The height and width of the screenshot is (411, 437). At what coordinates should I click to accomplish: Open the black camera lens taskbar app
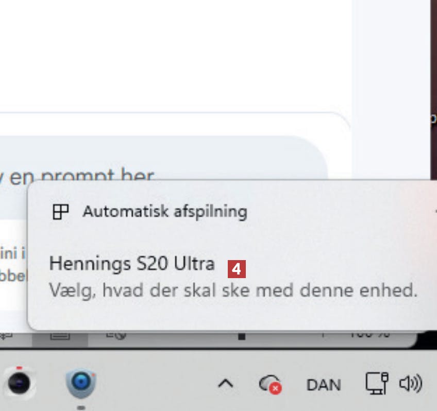(19, 383)
